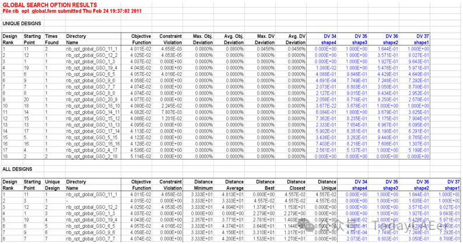Select the 0.0800% cell under Max. Obj. Deviation
Image resolution: width=463 pixels, height=244 pixels.
point(204,49)
